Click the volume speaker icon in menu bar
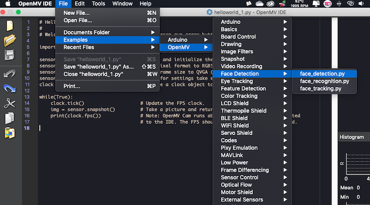Image resolution: width=370 pixels, height=205 pixels. pyautogui.click(x=361, y=4)
